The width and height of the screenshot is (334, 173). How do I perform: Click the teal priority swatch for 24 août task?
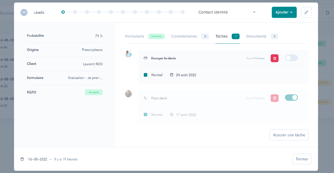coord(145,75)
